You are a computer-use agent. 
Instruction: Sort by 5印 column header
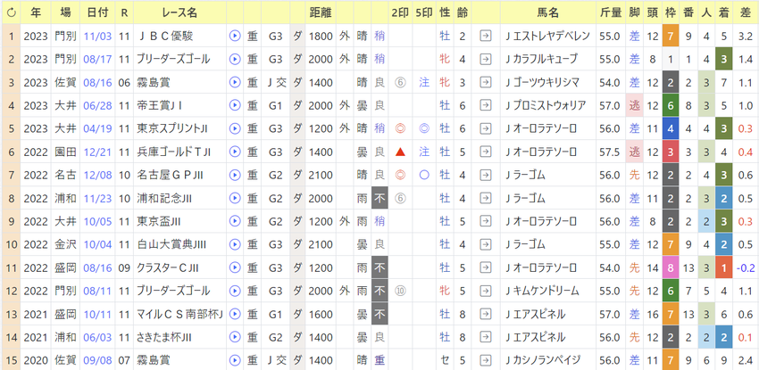coord(424,13)
